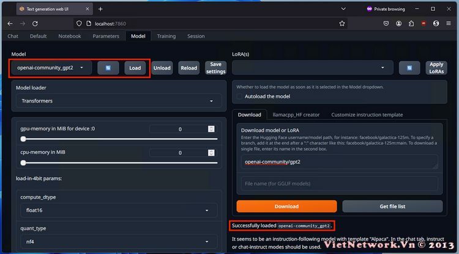Open the compute_dtype float16 dropdown

click(116, 211)
